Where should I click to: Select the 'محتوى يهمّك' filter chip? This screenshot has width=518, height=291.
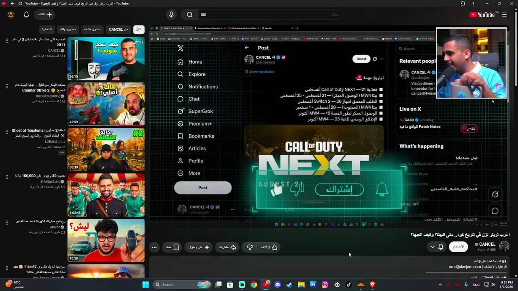point(68,29)
